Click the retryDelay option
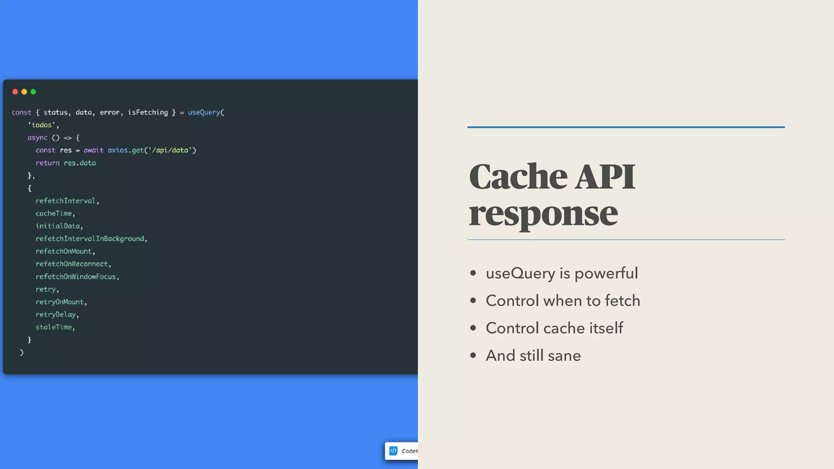The height and width of the screenshot is (469, 834). click(56, 314)
